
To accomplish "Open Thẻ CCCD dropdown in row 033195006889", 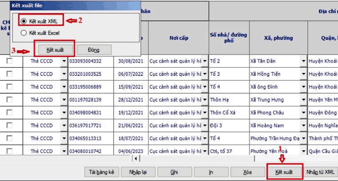I will coord(64,87).
